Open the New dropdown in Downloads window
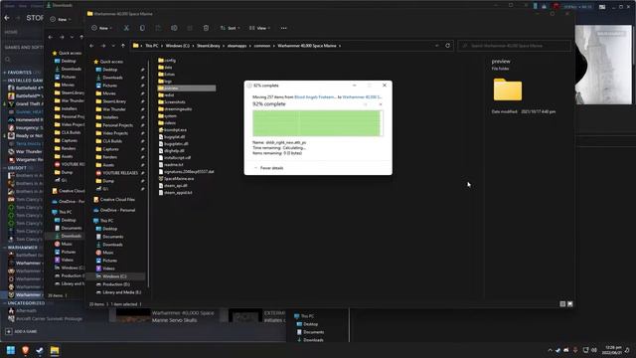Viewport: 636px width, 358px height. 61,19
